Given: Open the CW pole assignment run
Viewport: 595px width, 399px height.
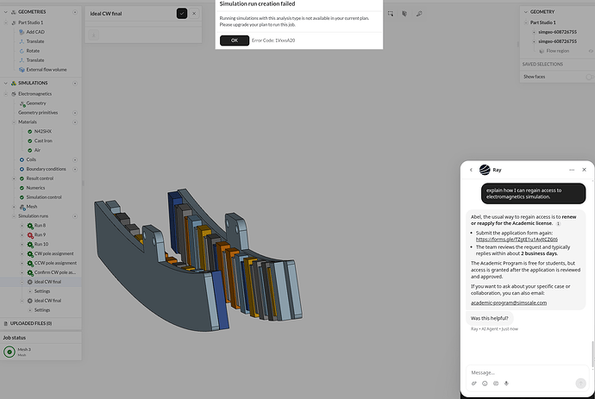Looking at the screenshot, I should click(x=53, y=253).
